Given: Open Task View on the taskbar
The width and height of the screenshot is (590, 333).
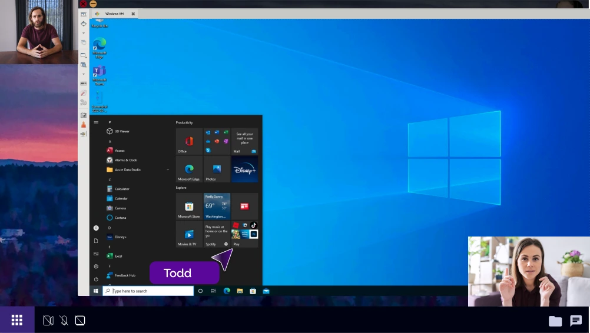Looking at the screenshot, I should click(x=213, y=291).
